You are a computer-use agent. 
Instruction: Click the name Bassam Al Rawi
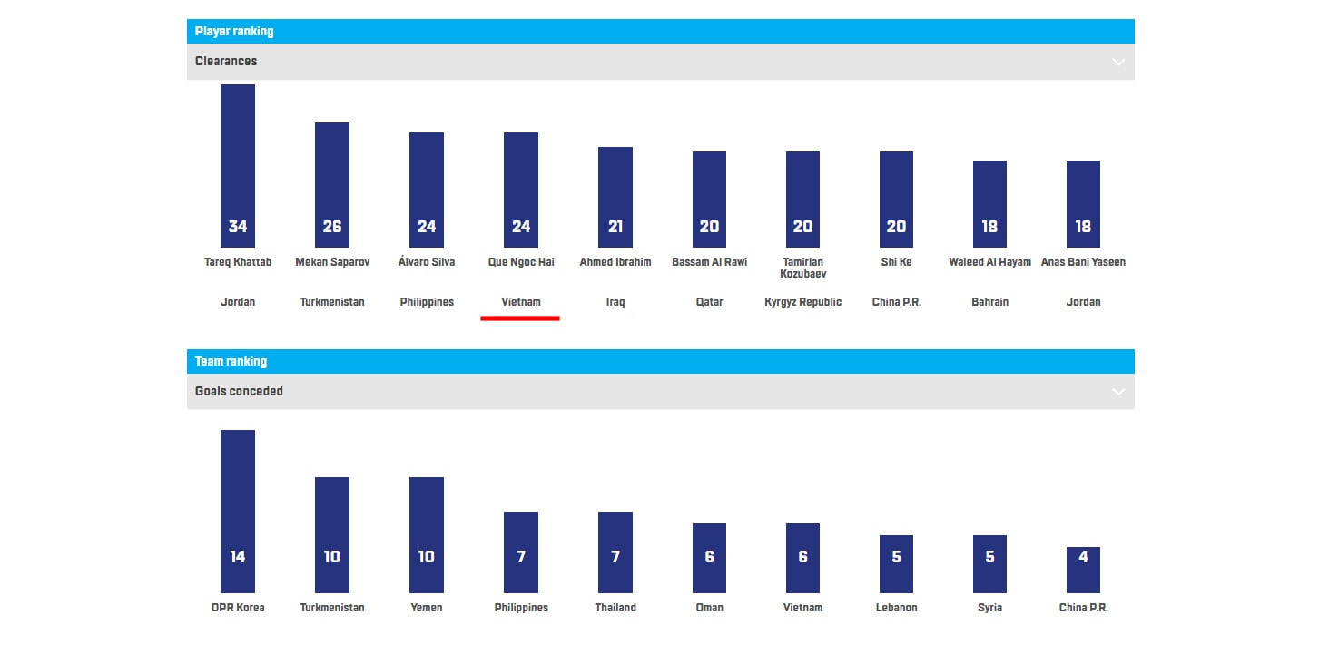pyautogui.click(x=710, y=262)
